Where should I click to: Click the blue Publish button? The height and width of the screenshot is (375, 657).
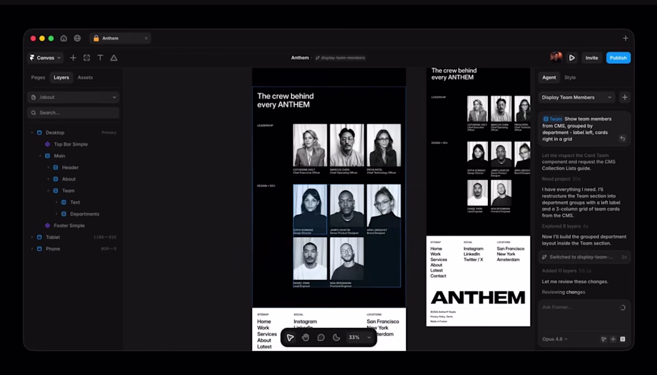tap(618, 58)
